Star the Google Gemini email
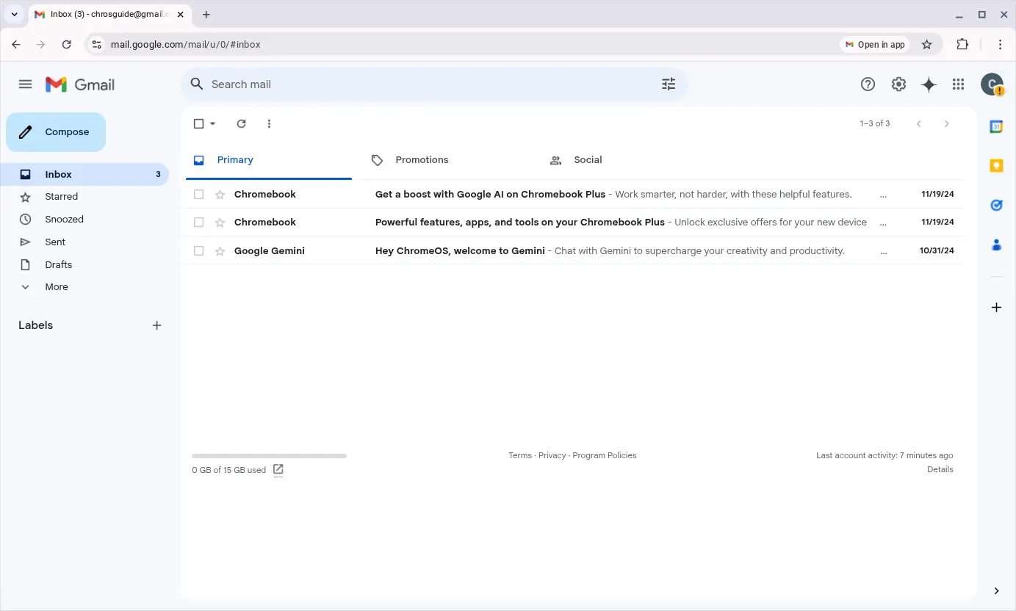Viewport: 1016px width, 611px height. point(220,251)
